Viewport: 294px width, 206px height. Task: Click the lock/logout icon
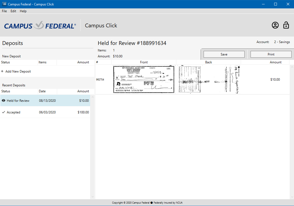[286, 25]
